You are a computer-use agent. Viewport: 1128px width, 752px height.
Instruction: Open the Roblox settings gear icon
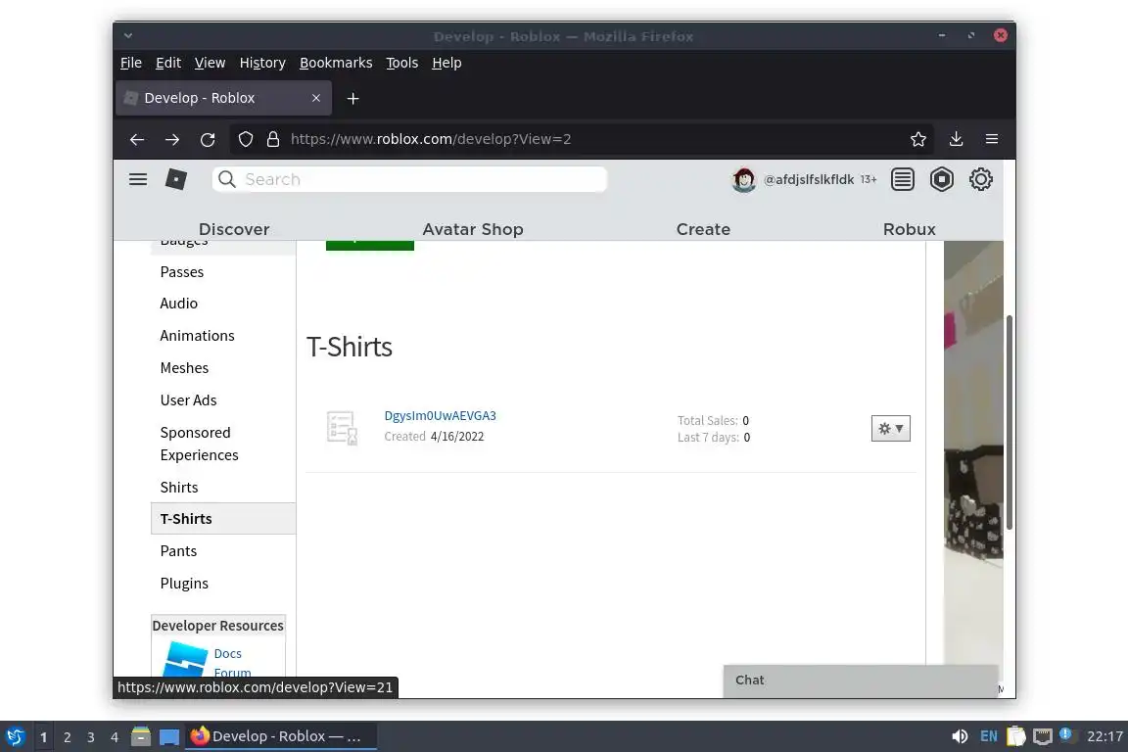point(980,179)
